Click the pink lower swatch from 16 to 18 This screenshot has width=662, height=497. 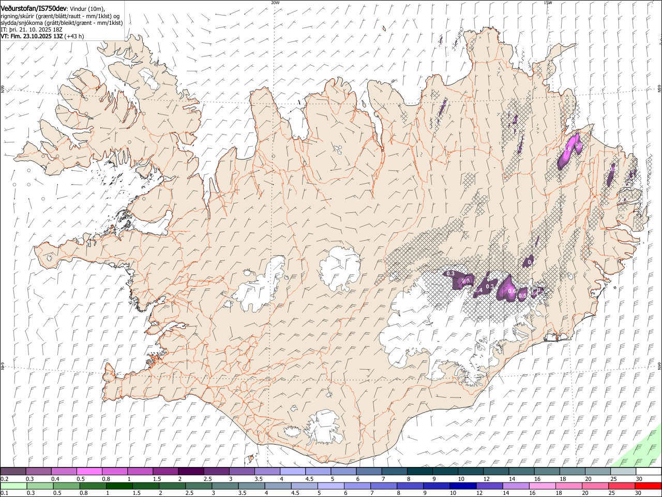point(541,486)
